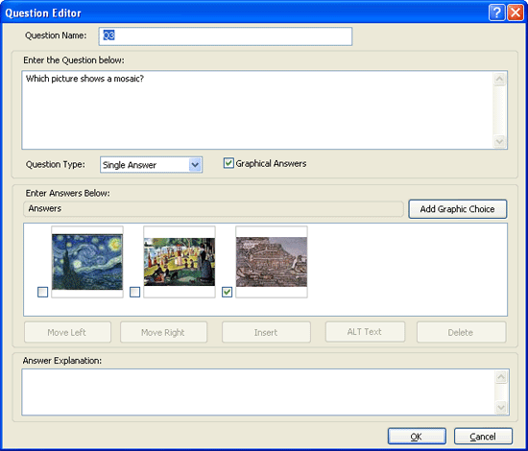
Task: Select the park scene painting thumbnail
Action: (180, 262)
